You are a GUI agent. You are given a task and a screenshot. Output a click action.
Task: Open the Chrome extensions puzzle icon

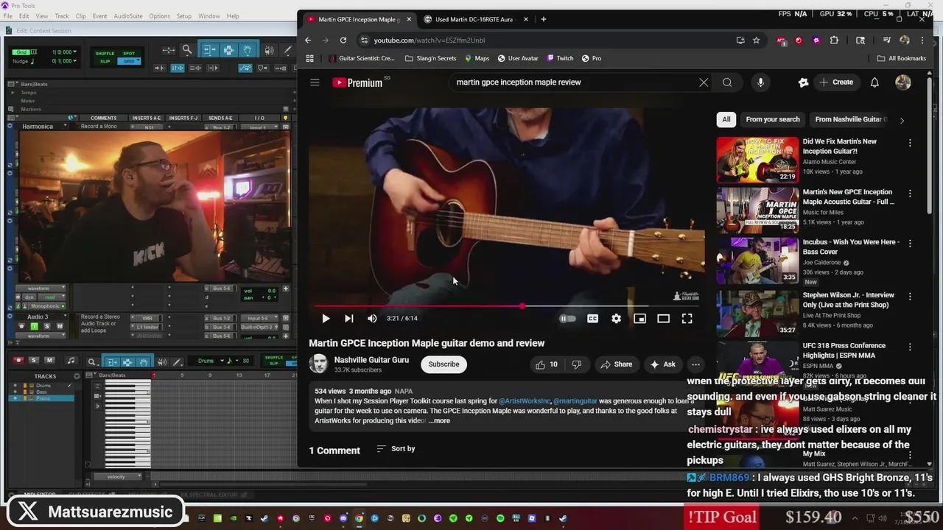tap(834, 40)
